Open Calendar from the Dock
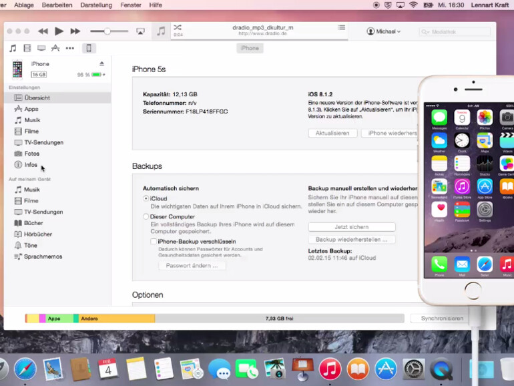This screenshot has width=514, height=386. pyautogui.click(x=108, y=369)
